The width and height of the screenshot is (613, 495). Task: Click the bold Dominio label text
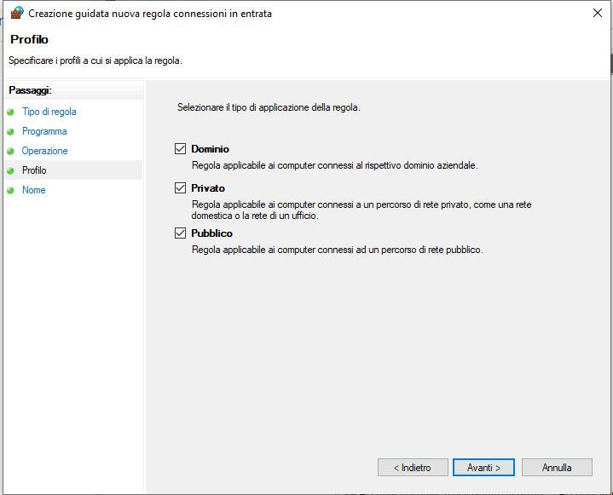210,148
